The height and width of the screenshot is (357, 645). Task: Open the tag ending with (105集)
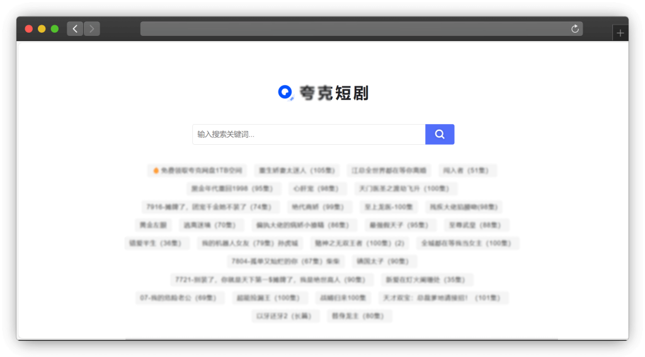click(x=297, y=170)
